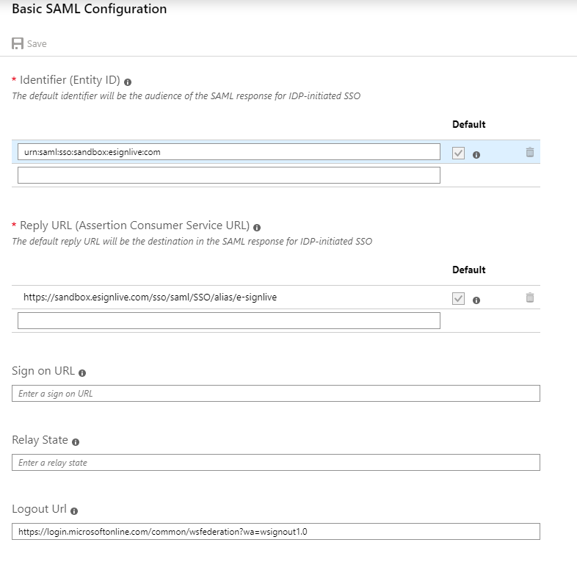Click info icon next to Reply URL heading
The image size is (577, 570).
pyautogui.click(x=257, y=228)
